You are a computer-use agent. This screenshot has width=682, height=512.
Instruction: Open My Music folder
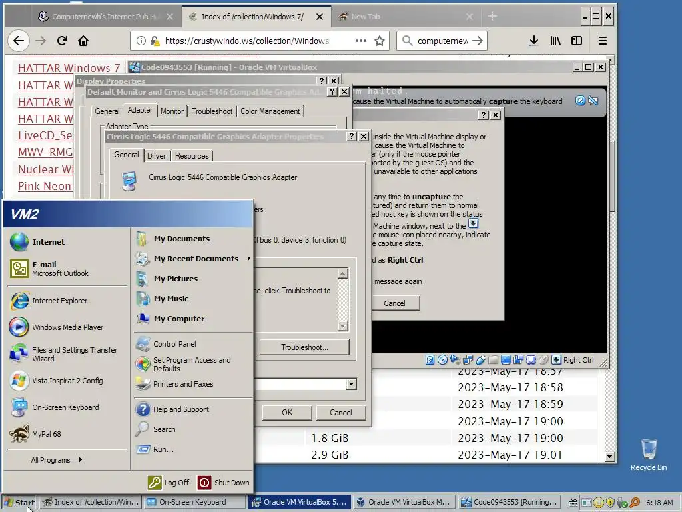pyautogui.click(x=192, y=299)
